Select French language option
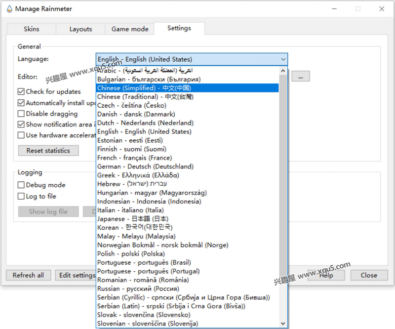The image size is (395, 329). click(x=188, y=158)
